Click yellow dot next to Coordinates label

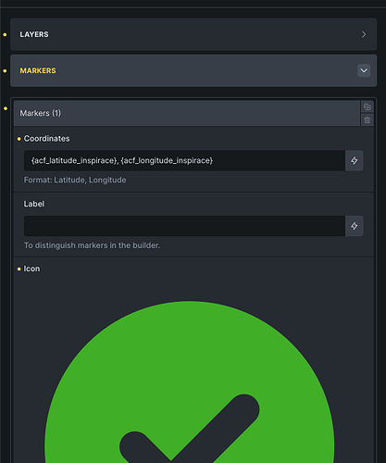tap(19, 139)
